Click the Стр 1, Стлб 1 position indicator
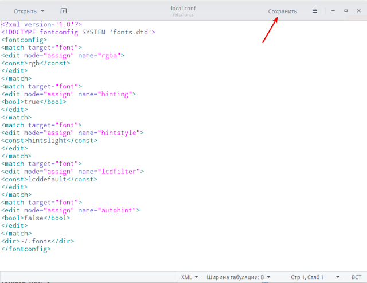 pos(307,277)
